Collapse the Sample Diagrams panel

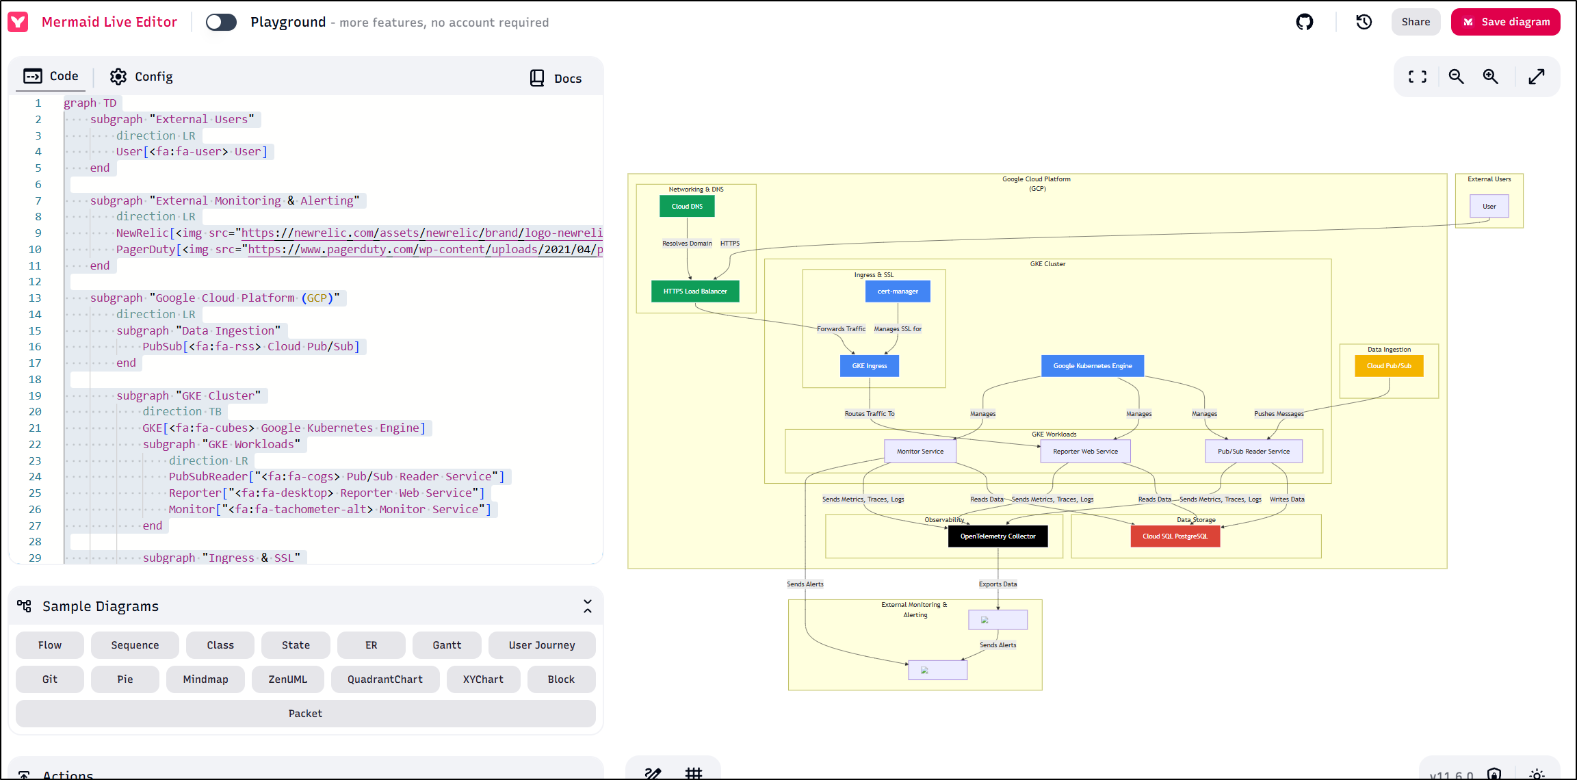(587, 606)
